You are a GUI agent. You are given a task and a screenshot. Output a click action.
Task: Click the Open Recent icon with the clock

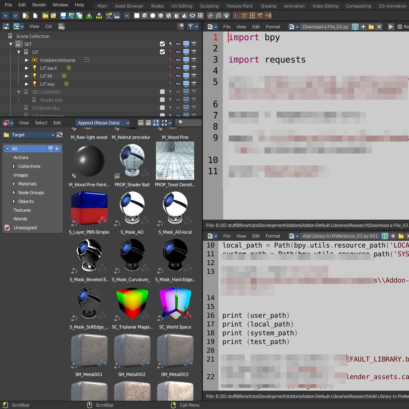pos(53,16)
